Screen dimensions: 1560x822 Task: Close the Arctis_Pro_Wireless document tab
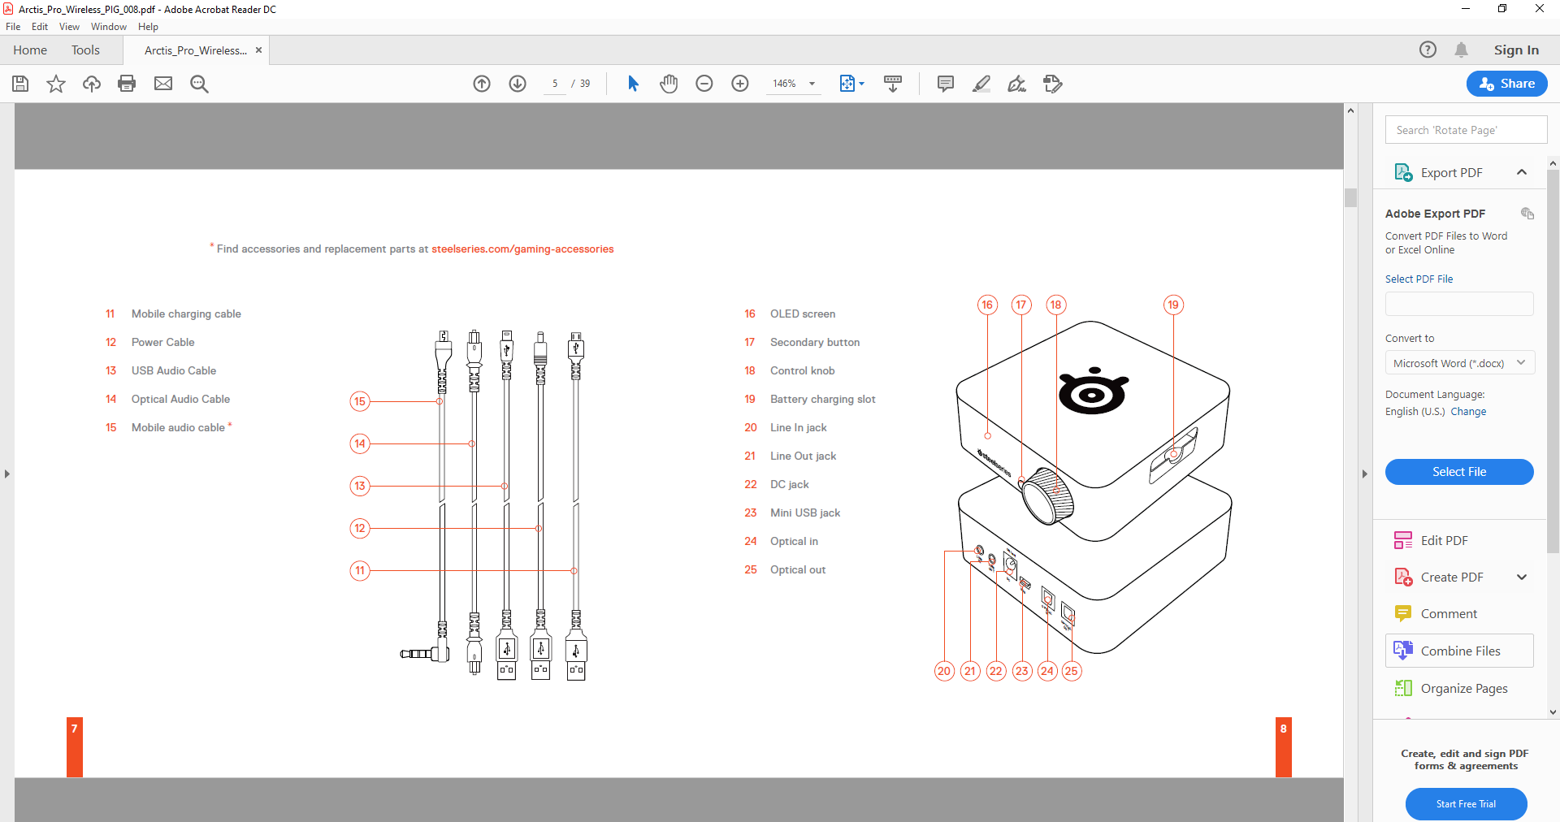[258, 50]
